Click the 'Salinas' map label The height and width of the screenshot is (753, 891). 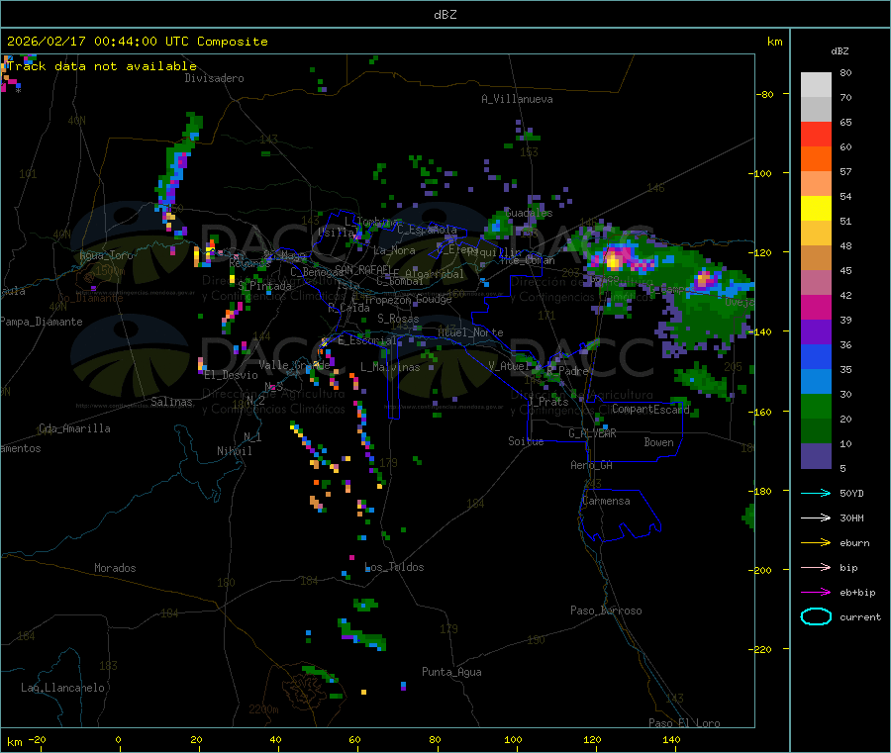tap(171, 402)
